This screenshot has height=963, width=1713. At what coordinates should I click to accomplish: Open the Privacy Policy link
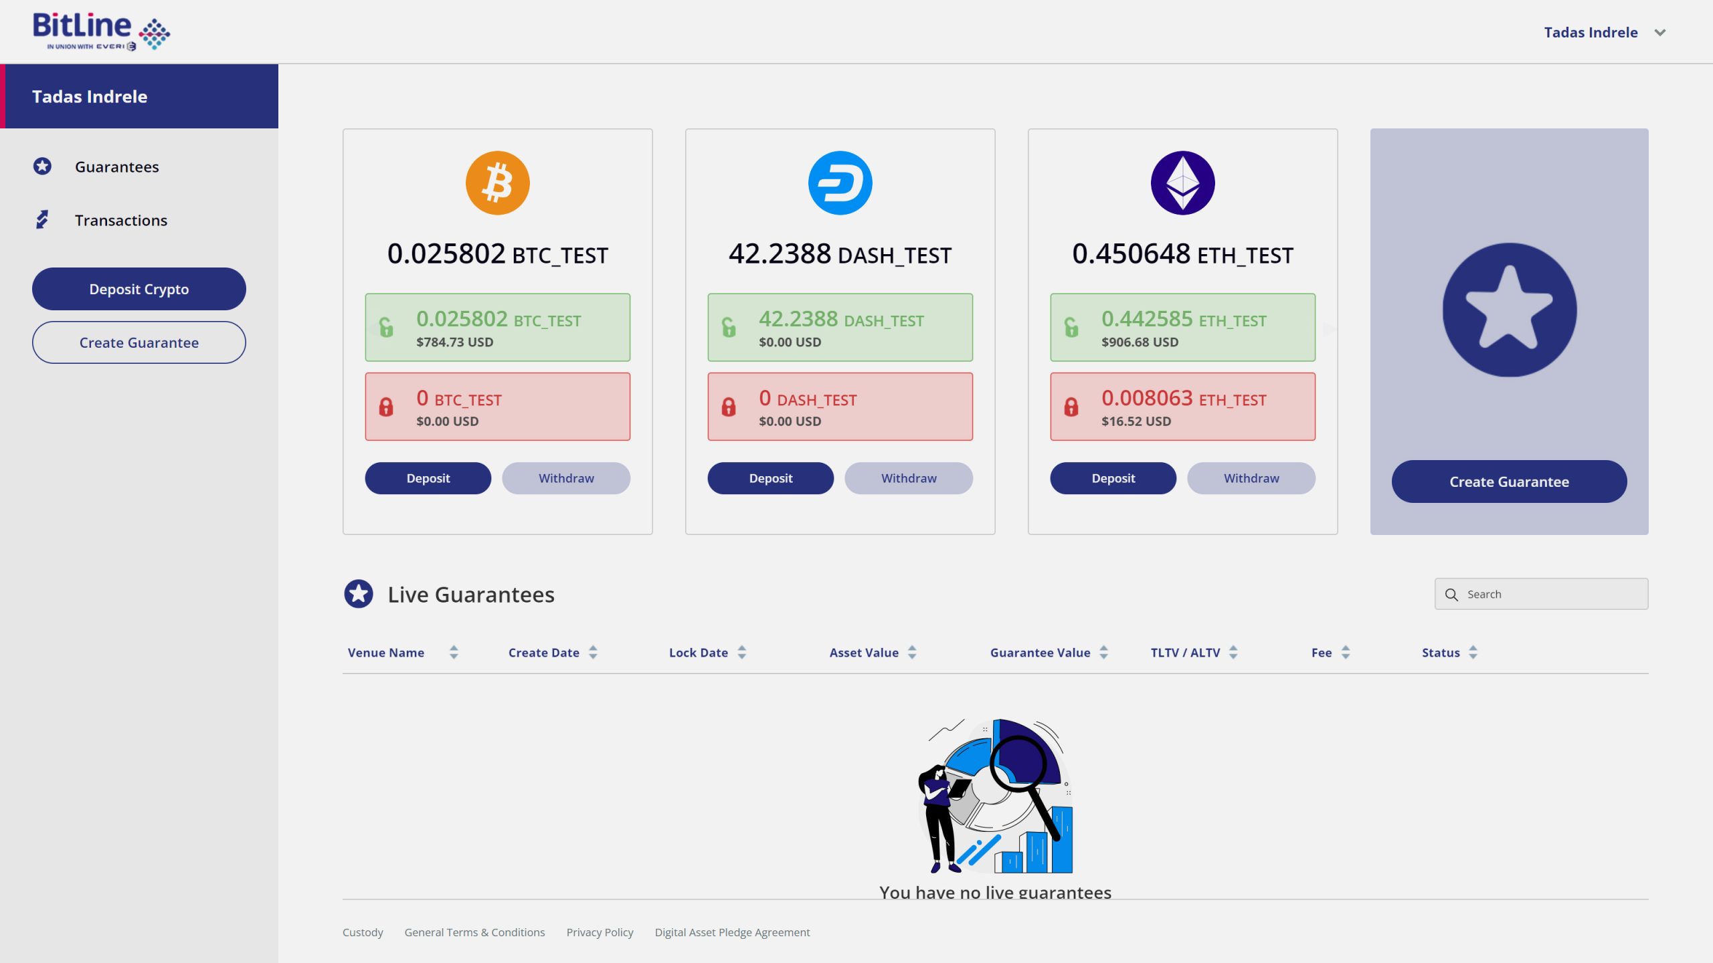600,932
